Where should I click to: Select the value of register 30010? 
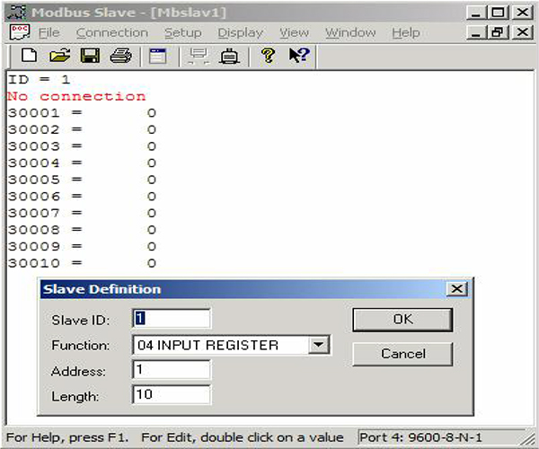point(152,263)
